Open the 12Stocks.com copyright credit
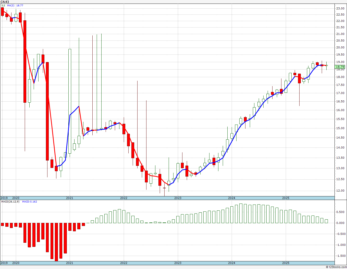 pyautogui.click(x=336, y=267)
